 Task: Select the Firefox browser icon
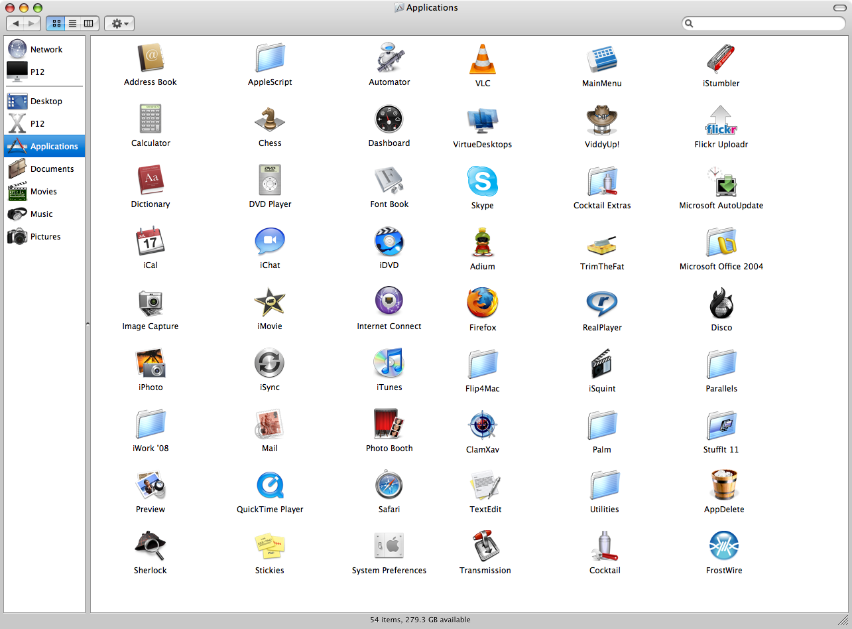[483, 303]
